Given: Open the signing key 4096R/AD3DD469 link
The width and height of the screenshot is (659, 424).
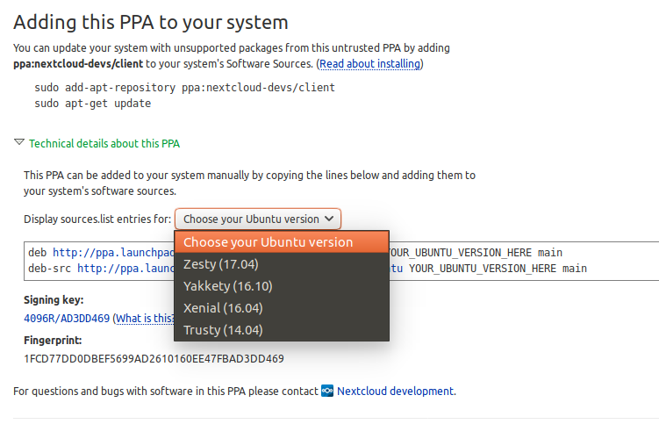Looking at the screenshot, I should pyautogui.click(x=67, y=318).
